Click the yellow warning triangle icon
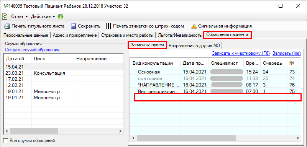Image resolution: width=307 pixels, height=147 pixels. pyautogui.click(x=194, y=26)
